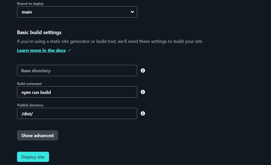Click the info icon next to Publish directory
This screenshot has width=271, height=165.
143,113
